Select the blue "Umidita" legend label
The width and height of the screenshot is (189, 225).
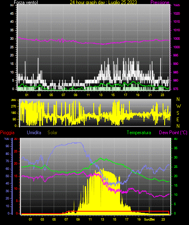click(34, 133)
